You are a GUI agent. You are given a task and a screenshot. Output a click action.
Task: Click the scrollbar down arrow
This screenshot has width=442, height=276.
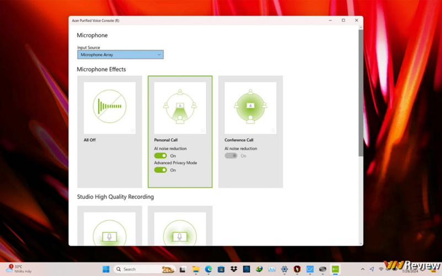pyautogui.click(x=361, y=243)
